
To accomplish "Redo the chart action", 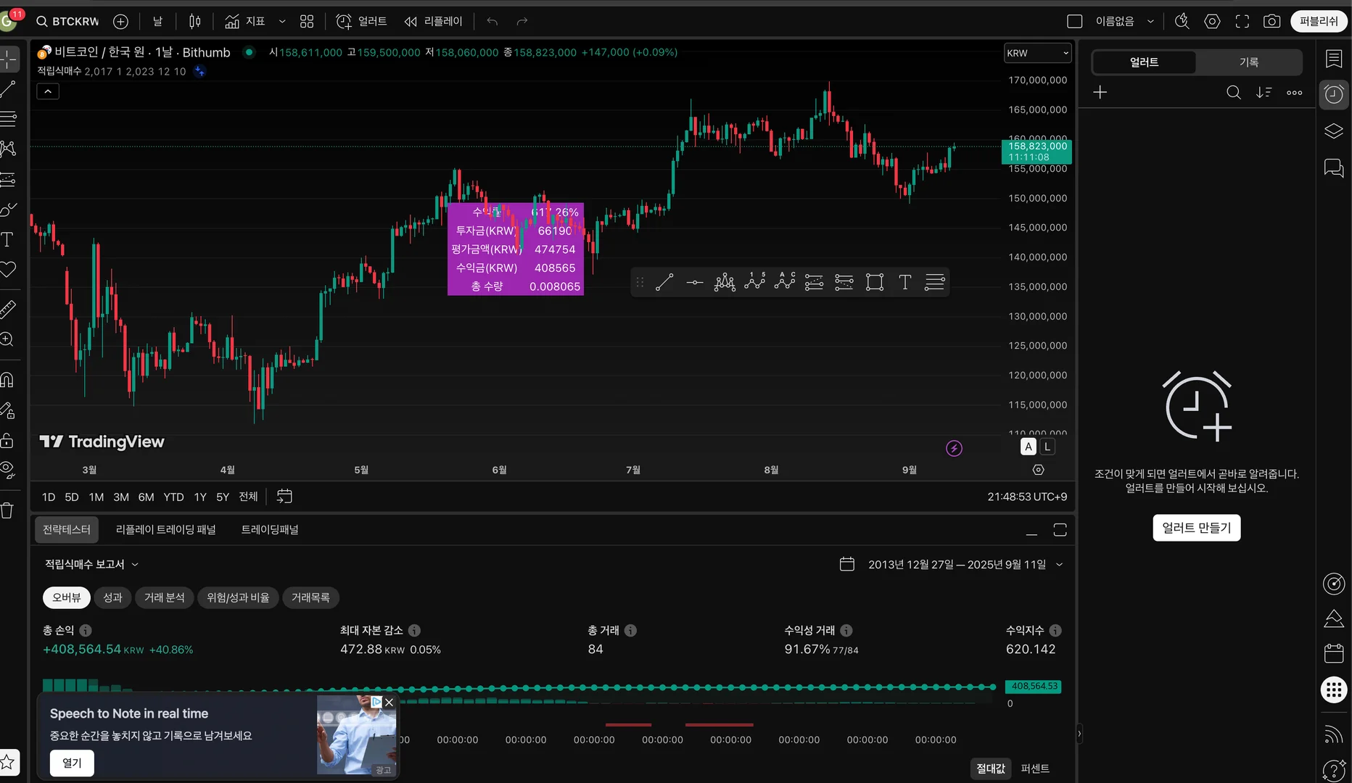I will pos(522,22).
